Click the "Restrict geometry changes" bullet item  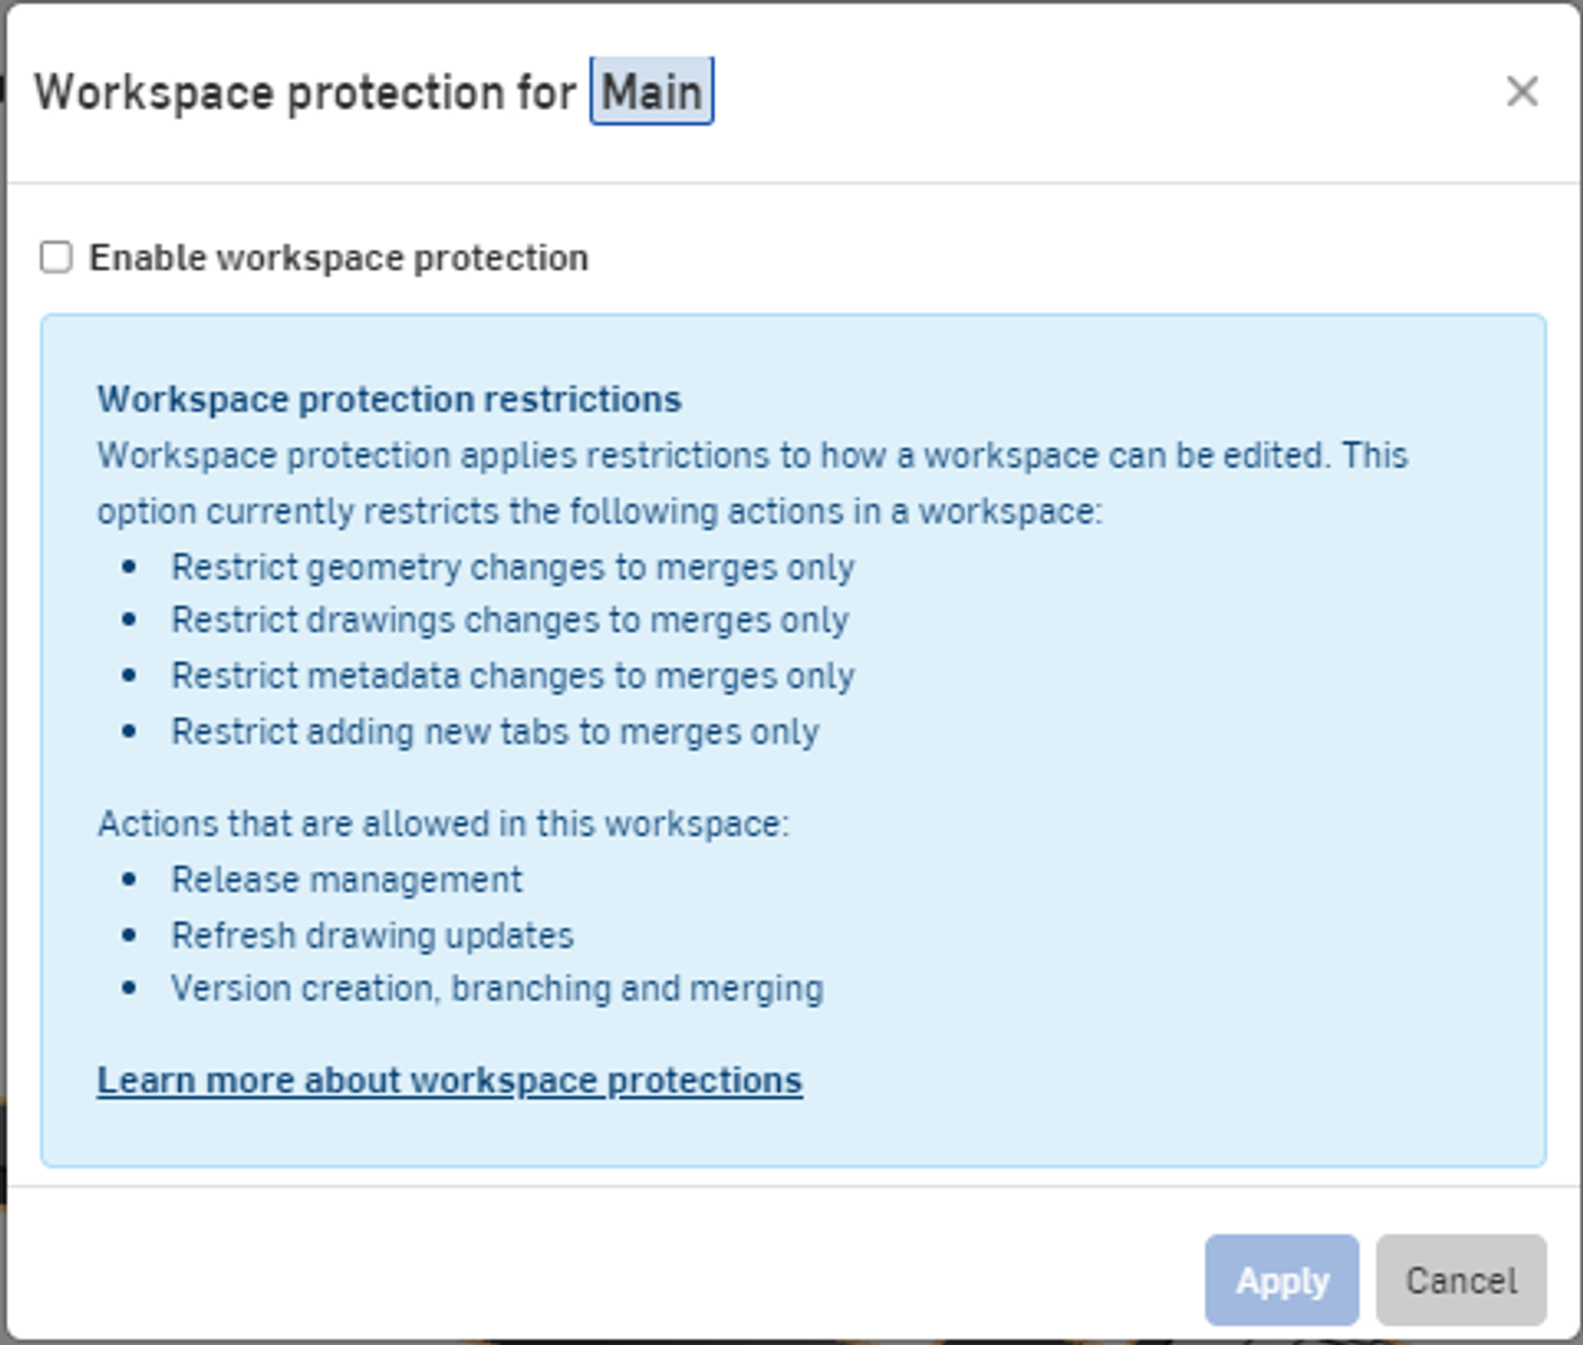click(512, 567)
